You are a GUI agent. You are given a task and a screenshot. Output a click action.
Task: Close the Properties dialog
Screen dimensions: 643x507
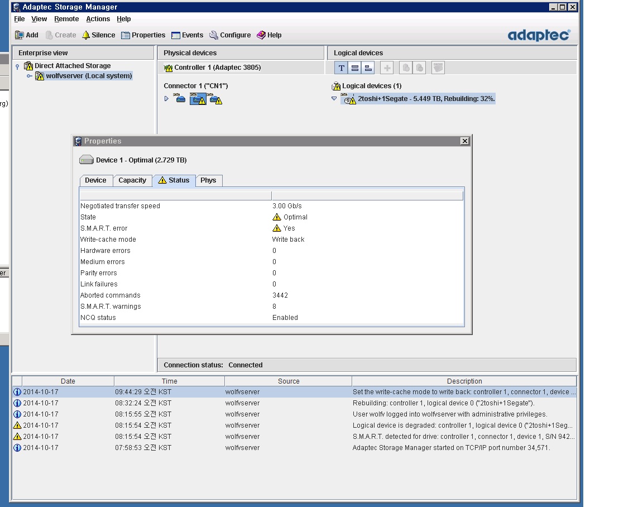coord(464,141)
